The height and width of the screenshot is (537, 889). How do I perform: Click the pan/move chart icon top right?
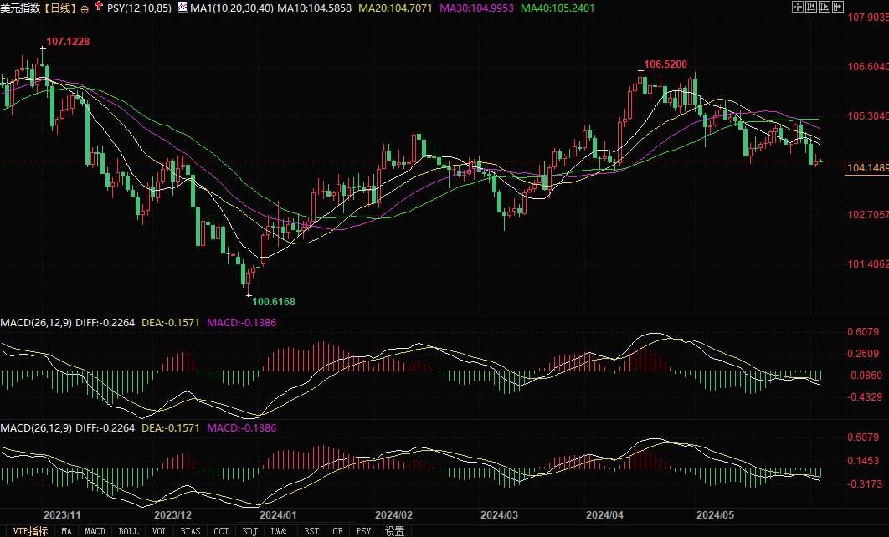[798, 6]
